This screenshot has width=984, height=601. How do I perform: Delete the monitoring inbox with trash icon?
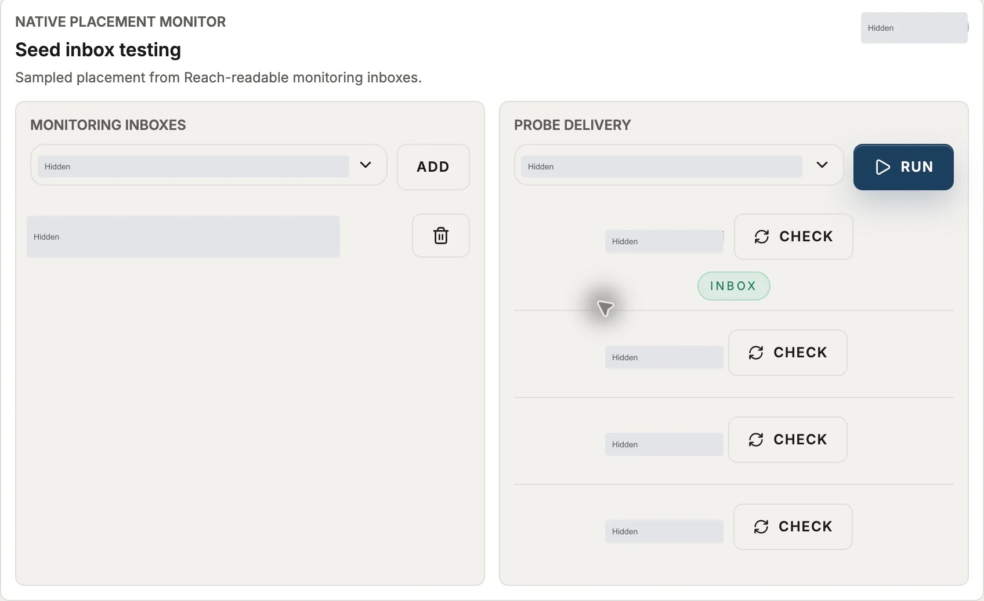(x=440, y=236)
